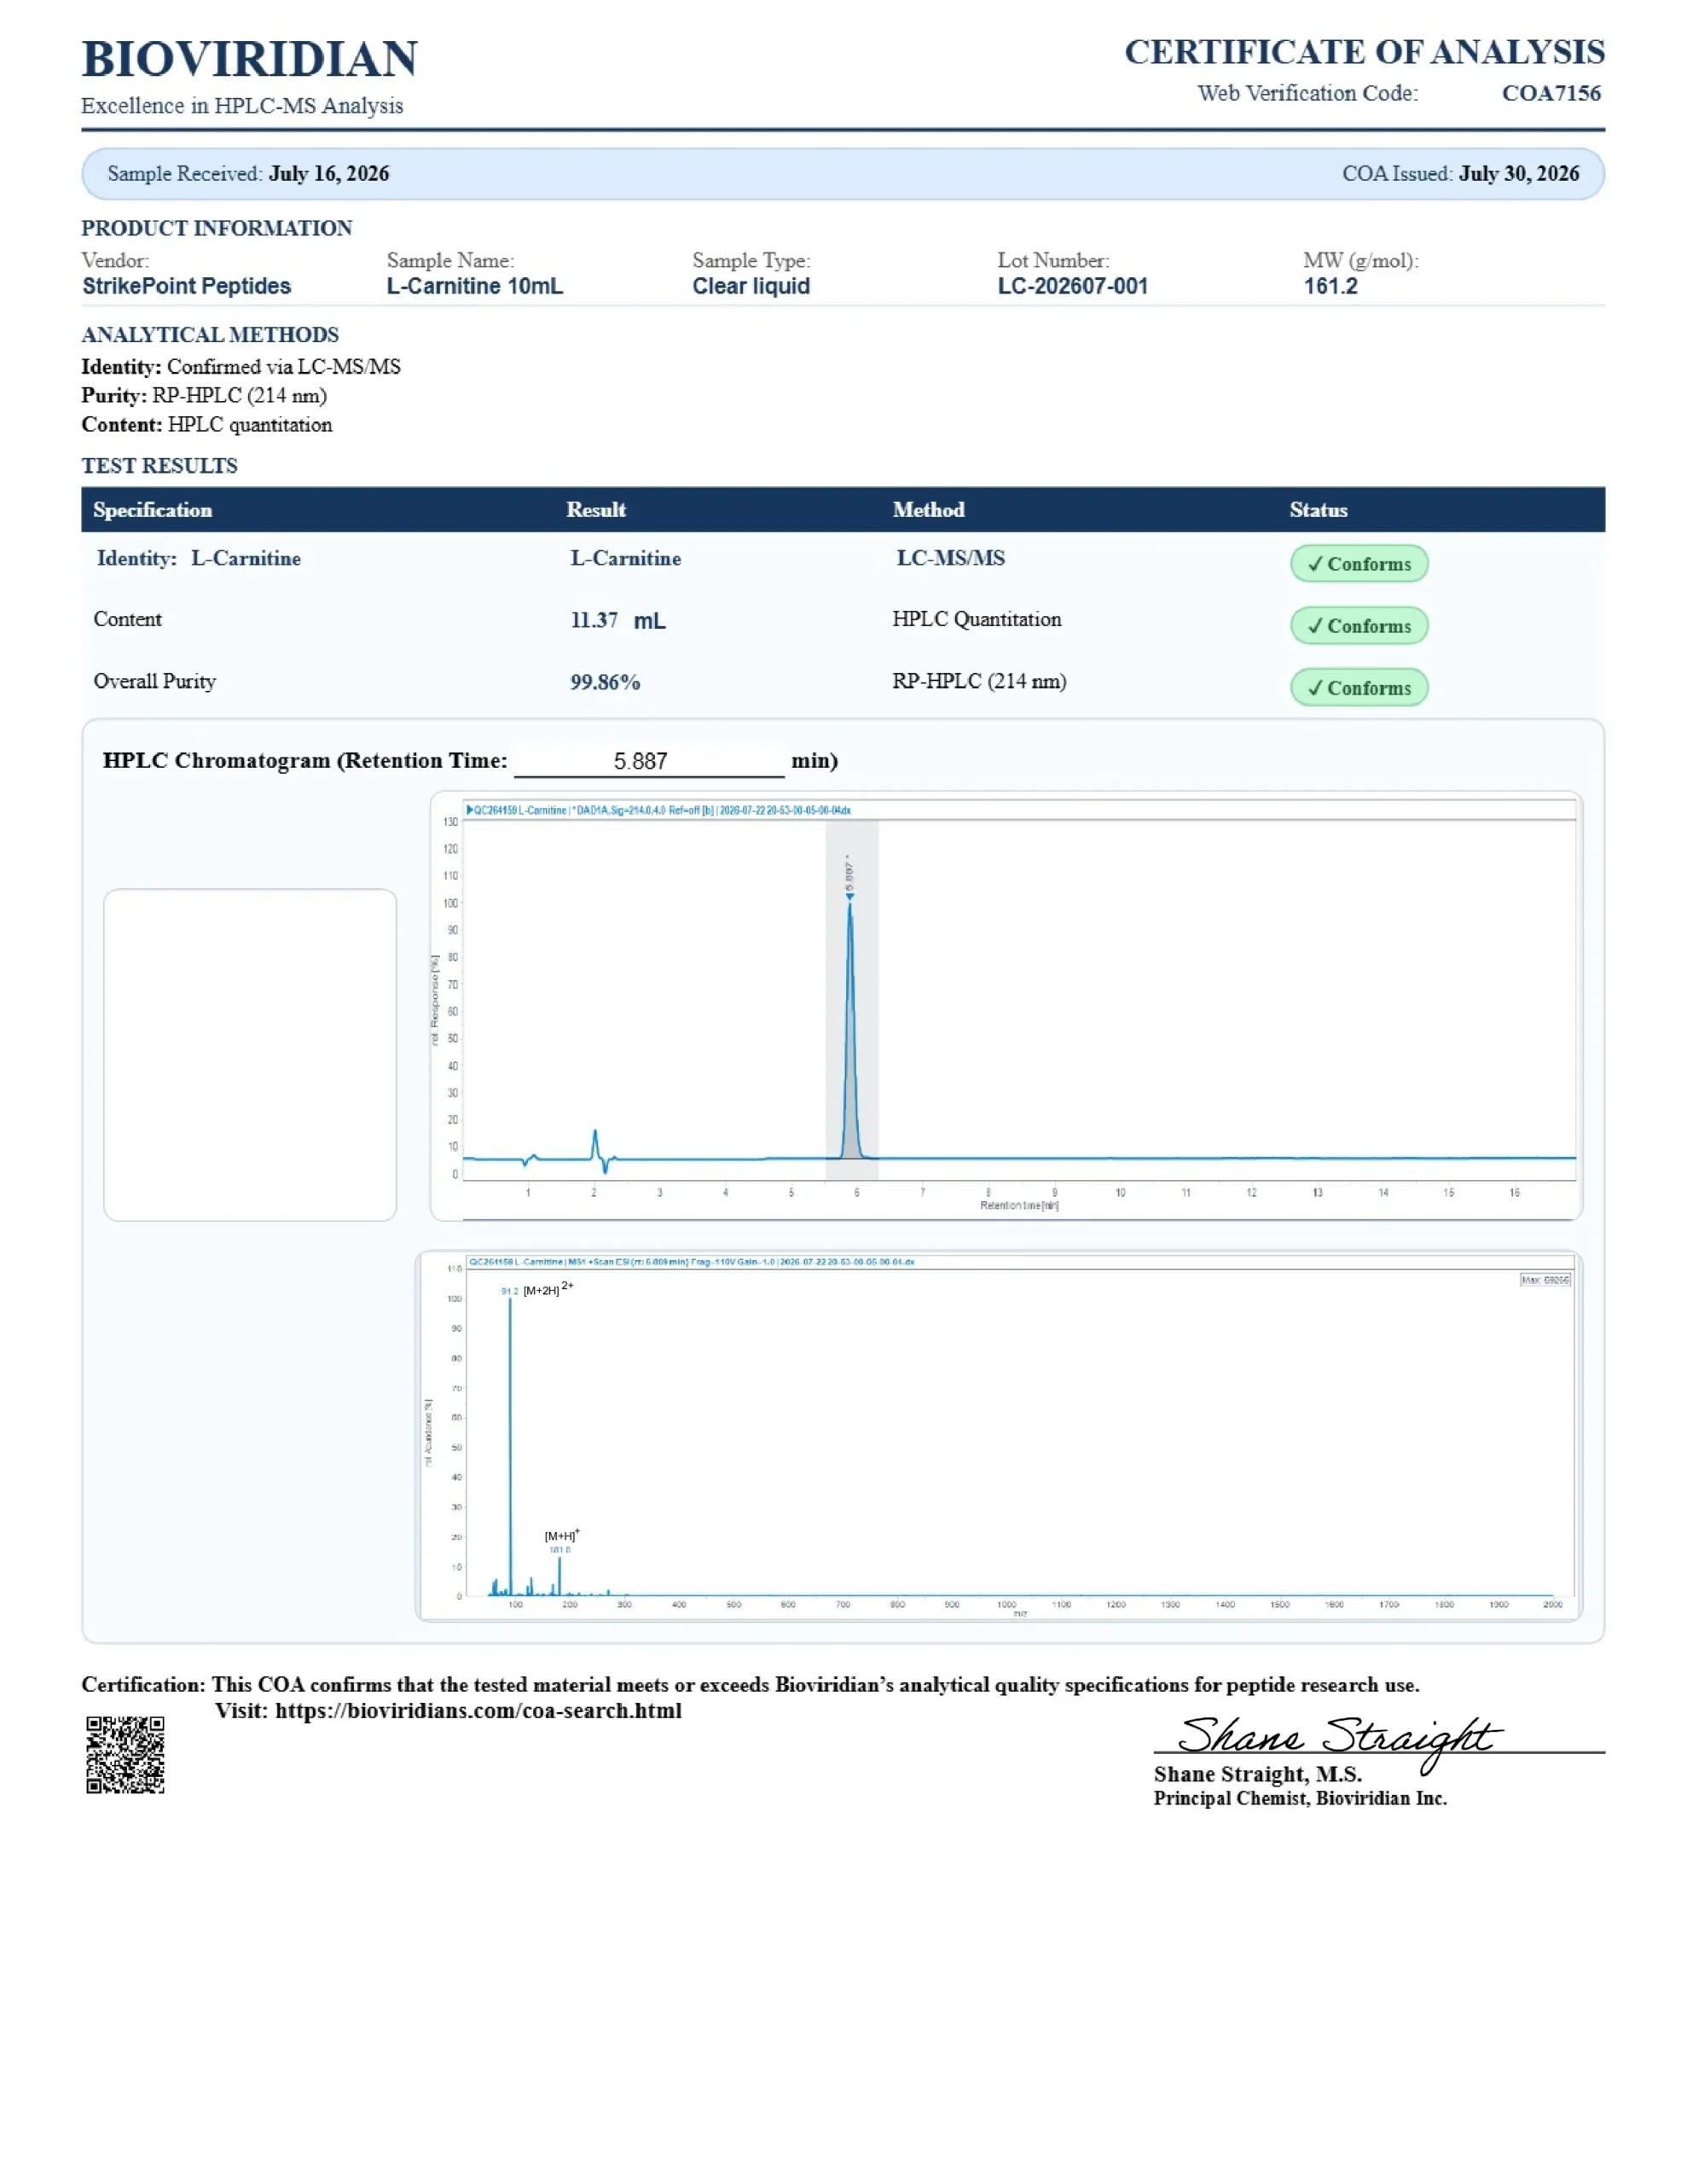Click the ANALYTICAL METHODS section heading

coord(210,335)
